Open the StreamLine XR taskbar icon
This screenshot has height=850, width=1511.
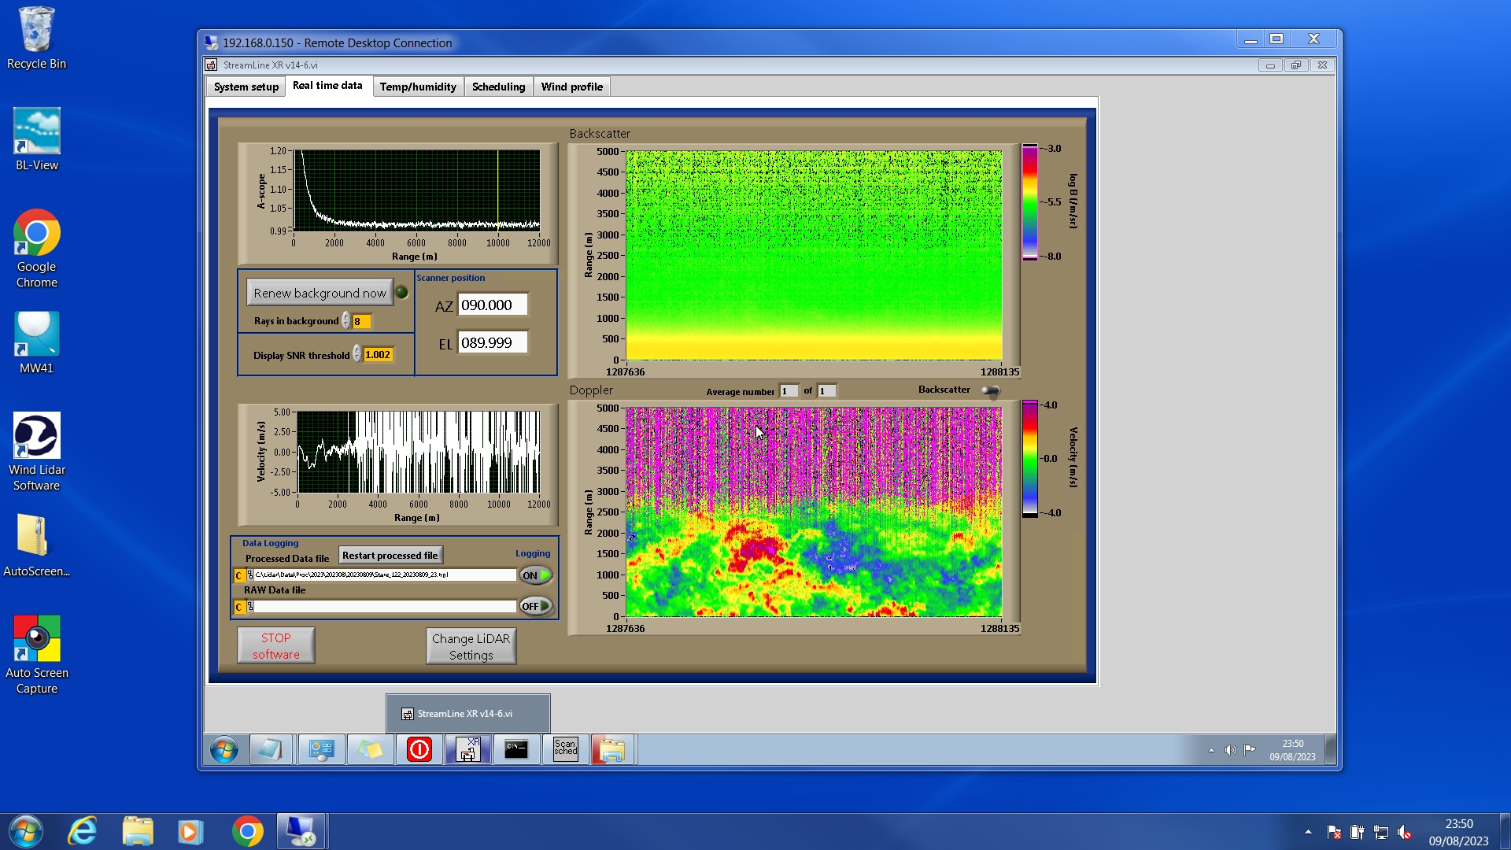(468, 748)
